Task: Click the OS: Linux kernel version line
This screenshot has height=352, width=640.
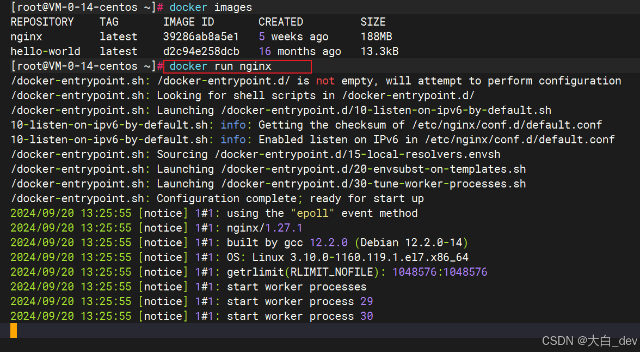Action: click(239, 258)
